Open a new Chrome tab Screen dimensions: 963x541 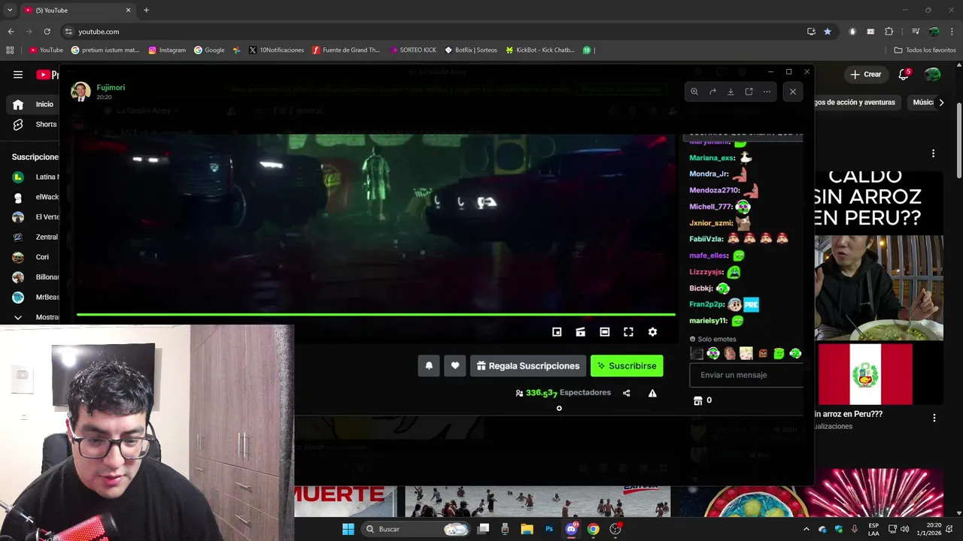pos(146,10)
